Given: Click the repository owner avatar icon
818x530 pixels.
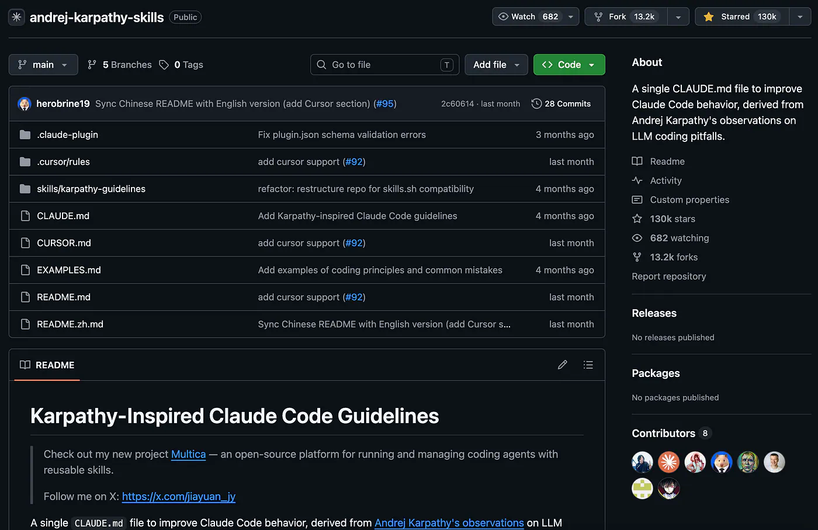Looking at the screenshot, I should pos(16,17).
